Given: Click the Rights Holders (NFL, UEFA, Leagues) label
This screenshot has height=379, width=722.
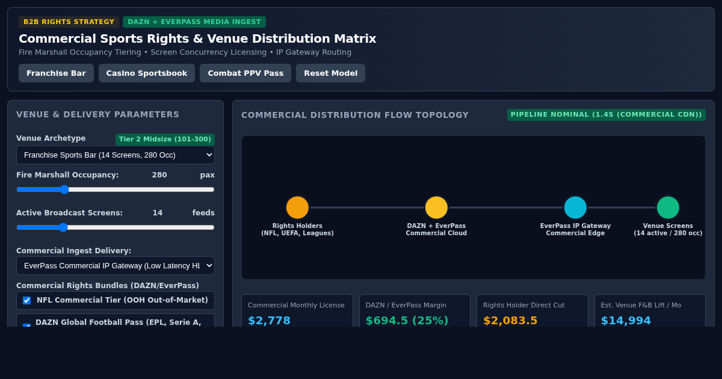Looking at the screenshot, I should point(297,229).
